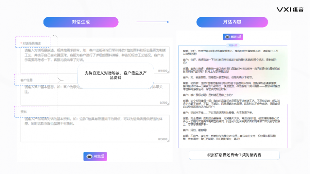Focus the 客户信息 text area

tap(95, 94)
